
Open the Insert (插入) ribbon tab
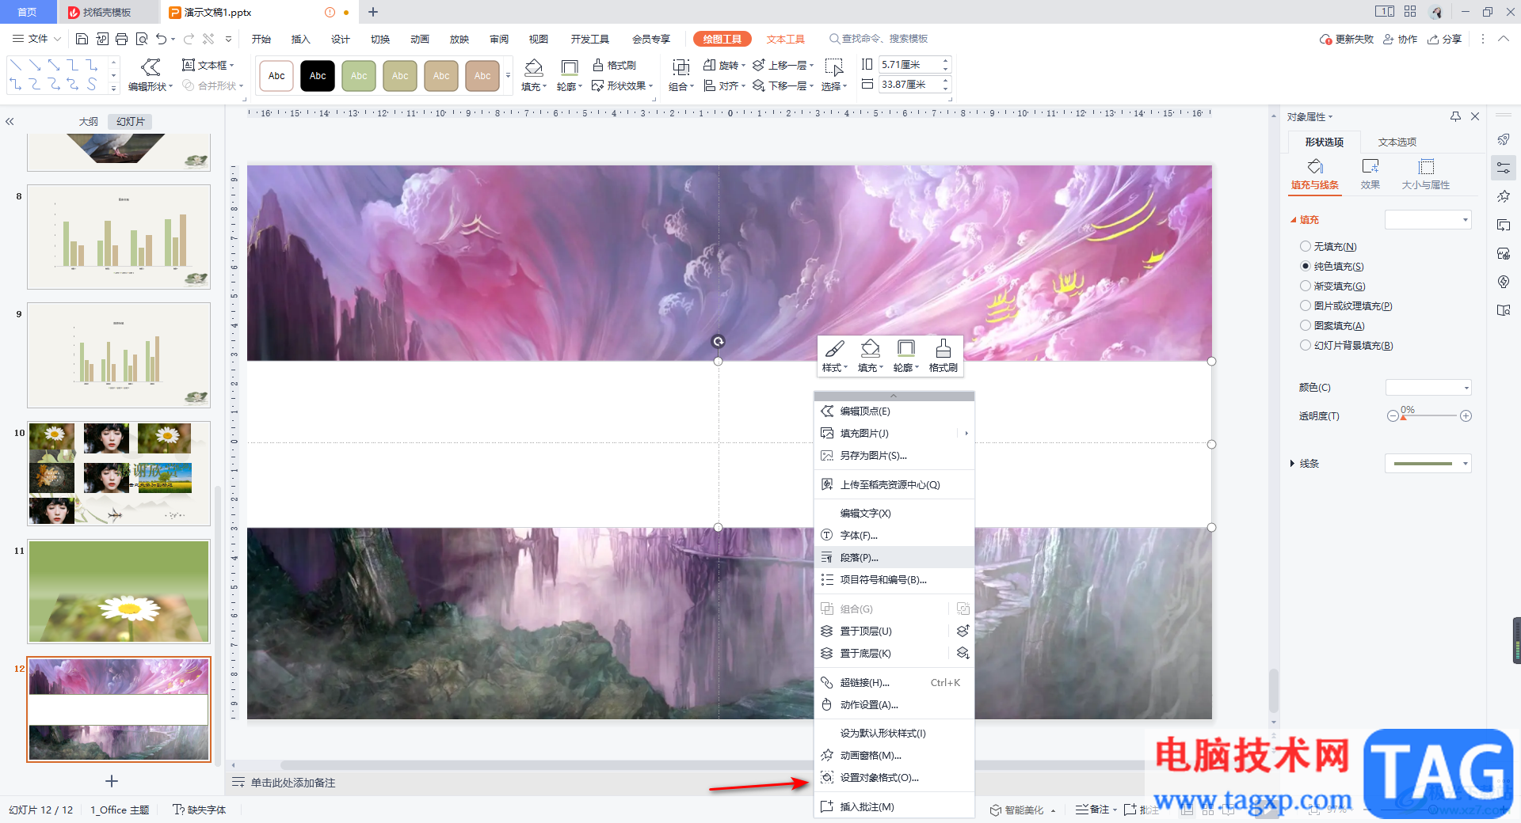coord(300,39)
